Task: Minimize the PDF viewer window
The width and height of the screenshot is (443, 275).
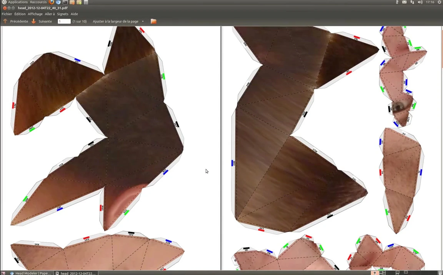Action: 9,8
